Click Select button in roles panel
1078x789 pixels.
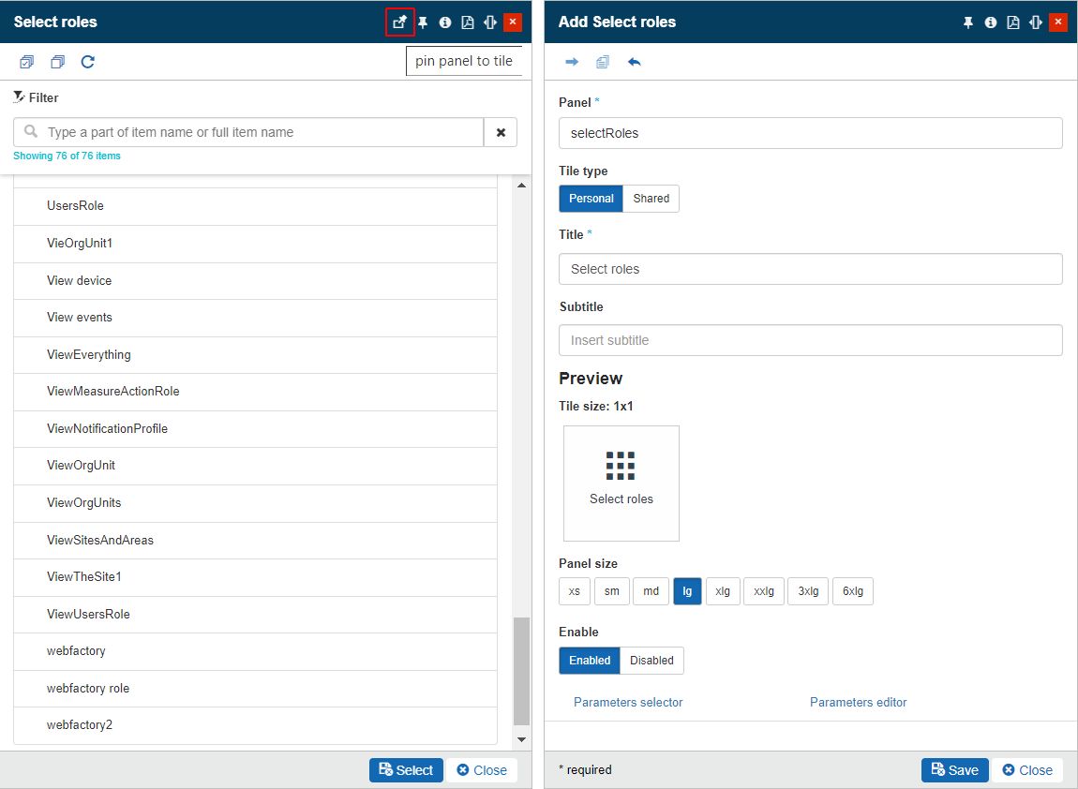[406, 770]
